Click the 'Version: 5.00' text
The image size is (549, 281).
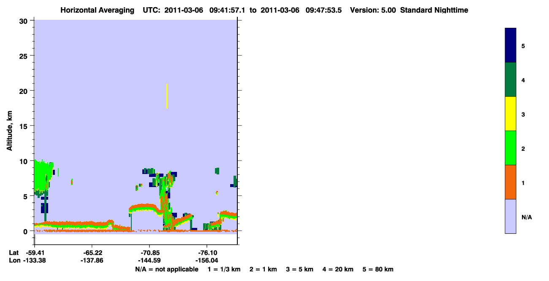tap(373, 10)
